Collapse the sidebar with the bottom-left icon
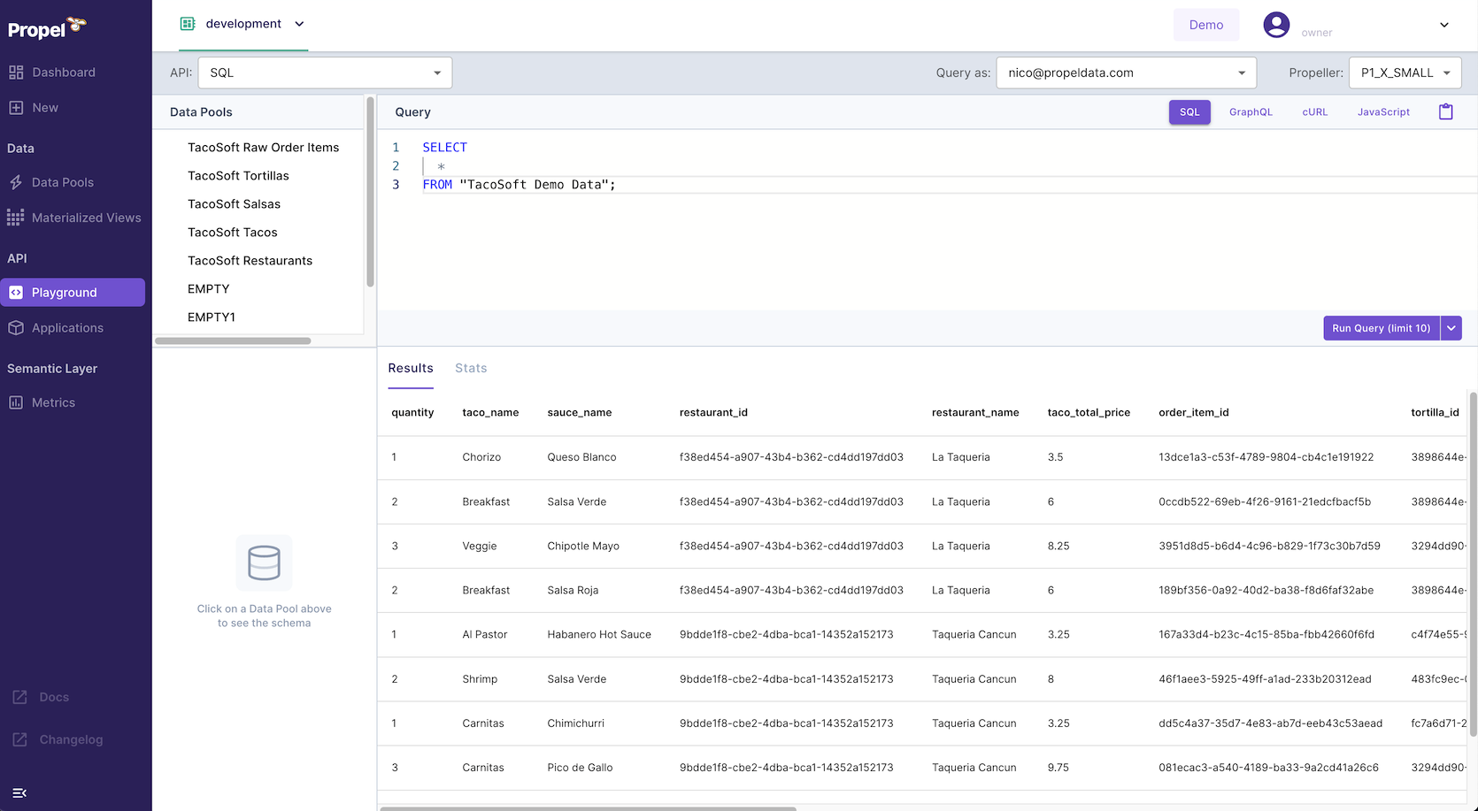This screenshot has height=811, width=1478. click(19, 792)
